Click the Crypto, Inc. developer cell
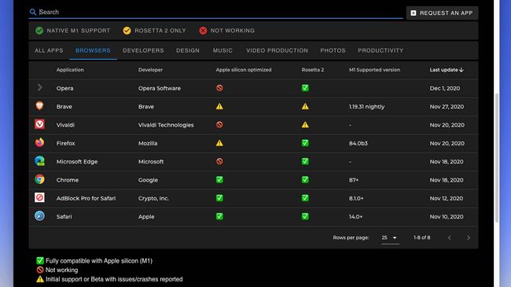 coord(153,198)
